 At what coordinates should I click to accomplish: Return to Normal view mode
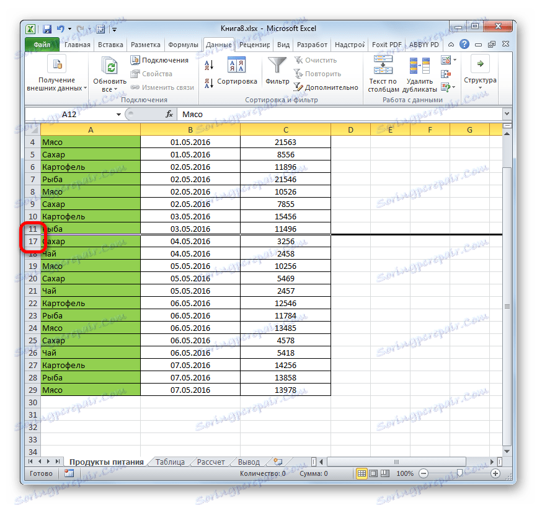pyautogui.click(x=360, y=473)
